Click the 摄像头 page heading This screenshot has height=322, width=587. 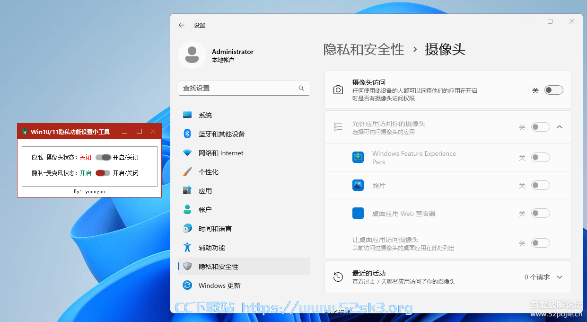pos(445,49)
